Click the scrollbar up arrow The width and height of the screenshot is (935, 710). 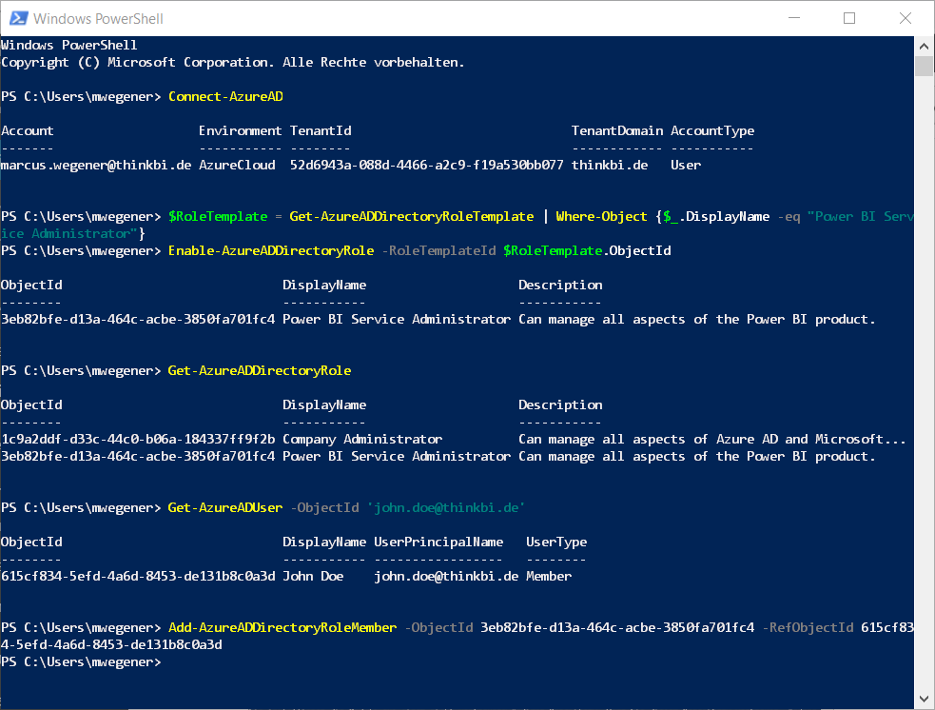(x=924, y=46)
